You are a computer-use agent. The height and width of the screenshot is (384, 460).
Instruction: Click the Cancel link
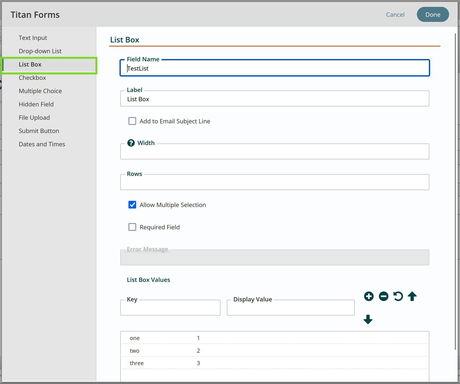[x=395, y=14]
